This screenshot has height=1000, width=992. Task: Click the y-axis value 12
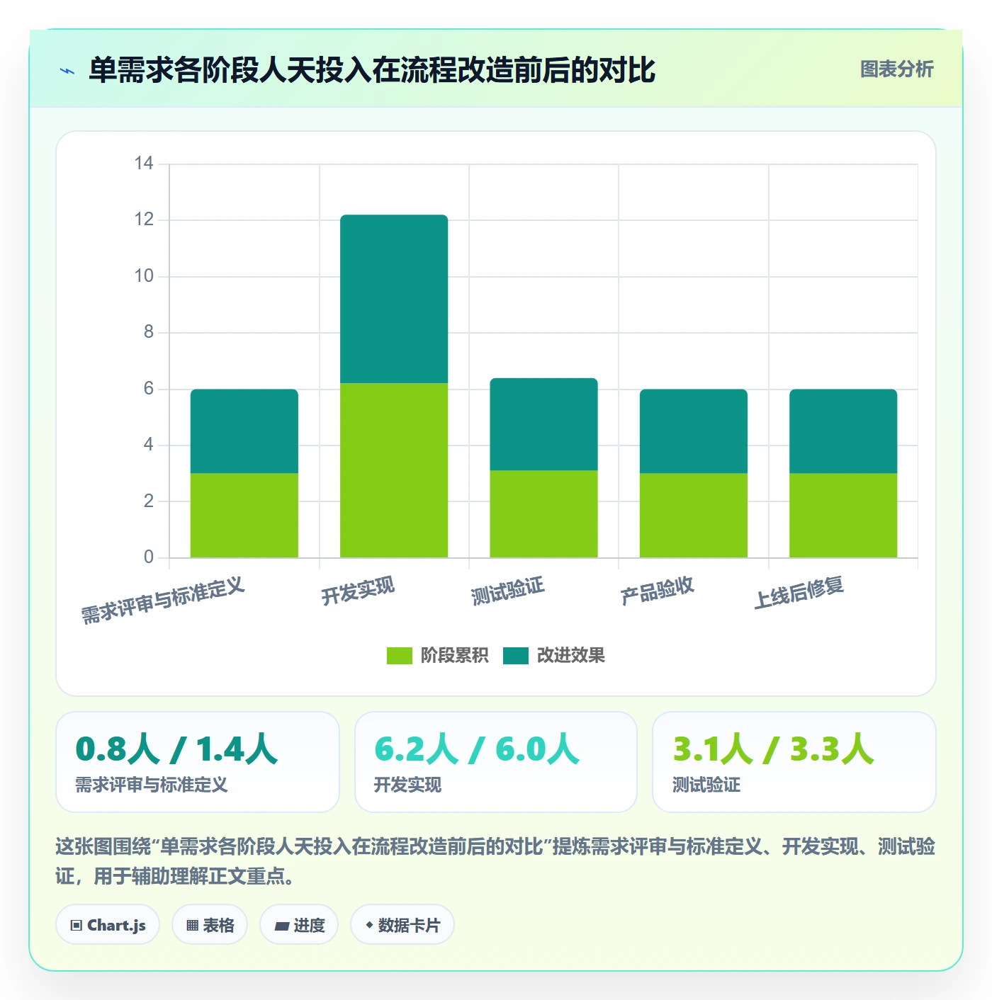point(144,220)
